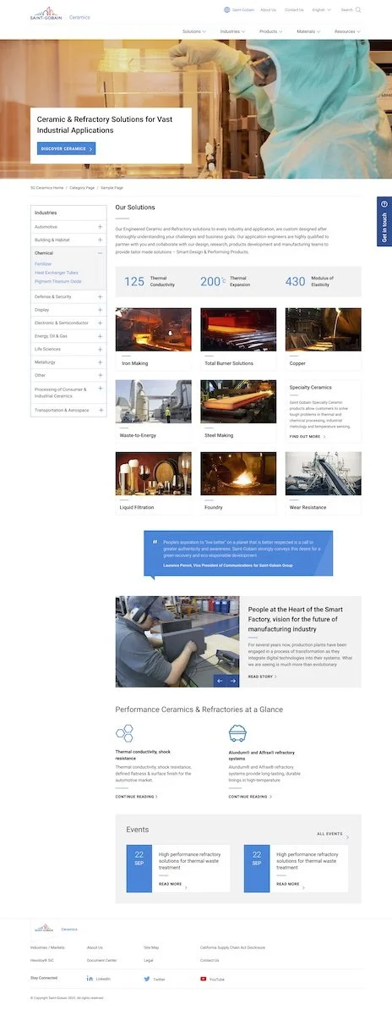
Task: Click Contact Us in the top header
Action: [294, 10]
